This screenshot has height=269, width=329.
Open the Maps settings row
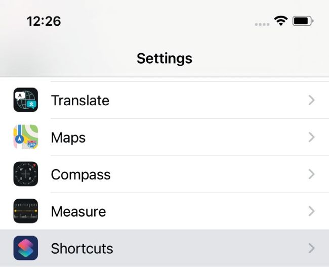click(x=164, y=137)
